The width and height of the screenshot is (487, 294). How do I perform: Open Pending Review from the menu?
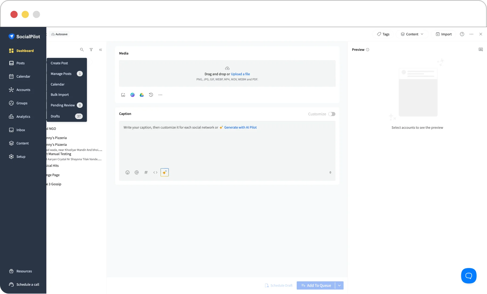tap(62, 105)
